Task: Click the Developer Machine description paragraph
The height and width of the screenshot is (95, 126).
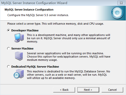Action: tap(69, 38)
